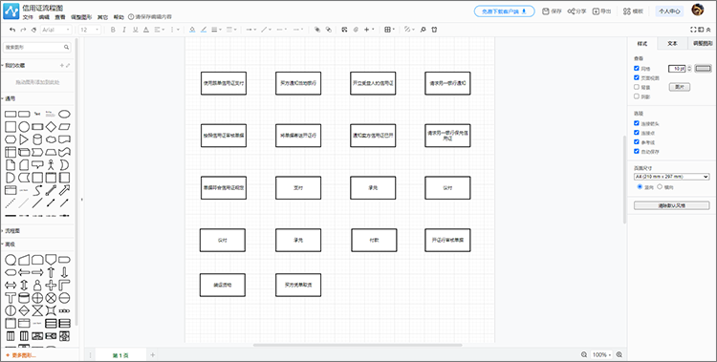
Task: Open the line width dropdown in toolbar
Action: 217,30
